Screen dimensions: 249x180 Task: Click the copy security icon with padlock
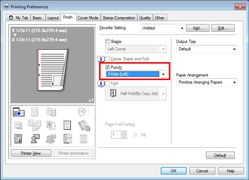[x=84, y=125]
